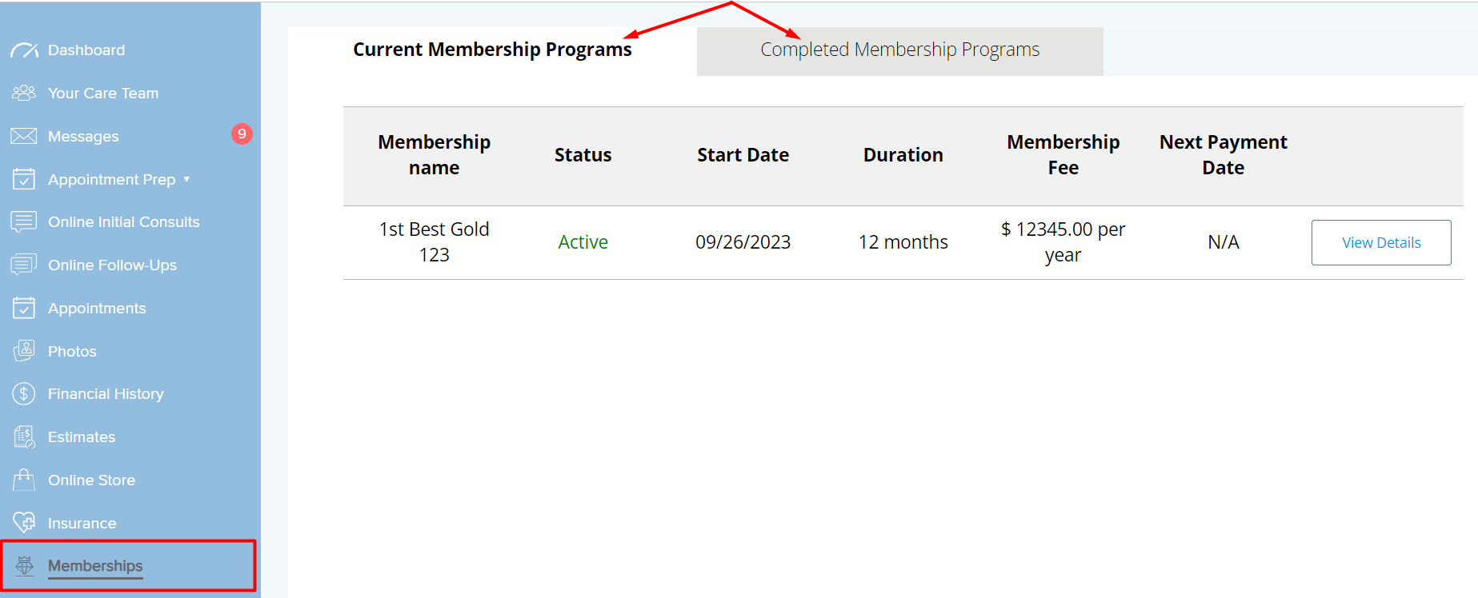The image size is (1478, 598).
Task: Select the Dashboard icon in sidebar
Action: 24,50
